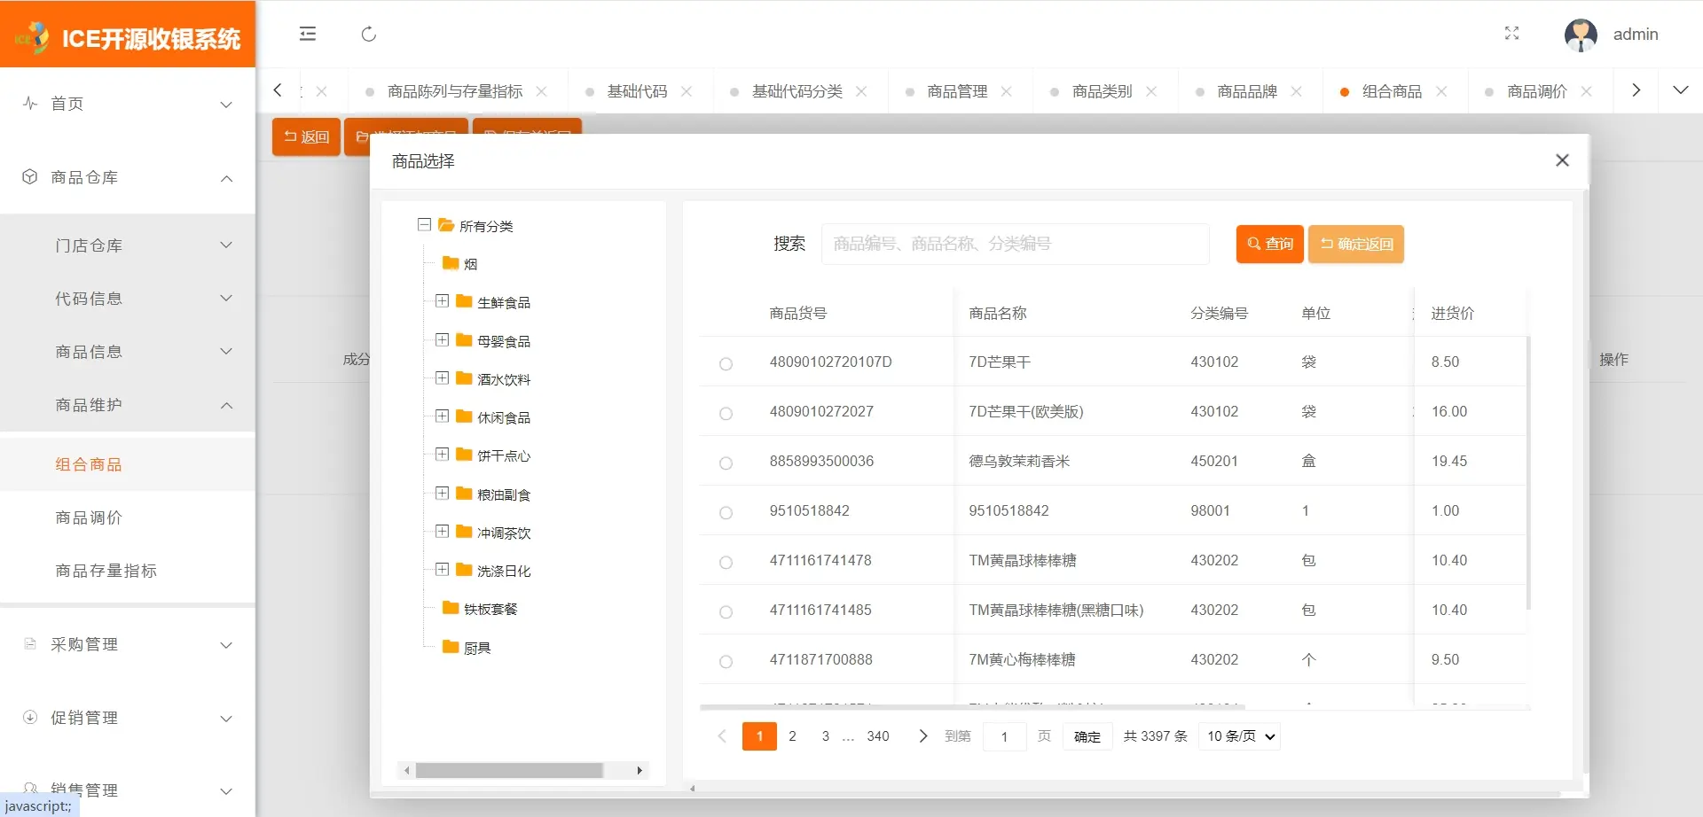Select radio for 7D芒果干(欧美版)
The image size is (1703, 817).
coord(726,413)
